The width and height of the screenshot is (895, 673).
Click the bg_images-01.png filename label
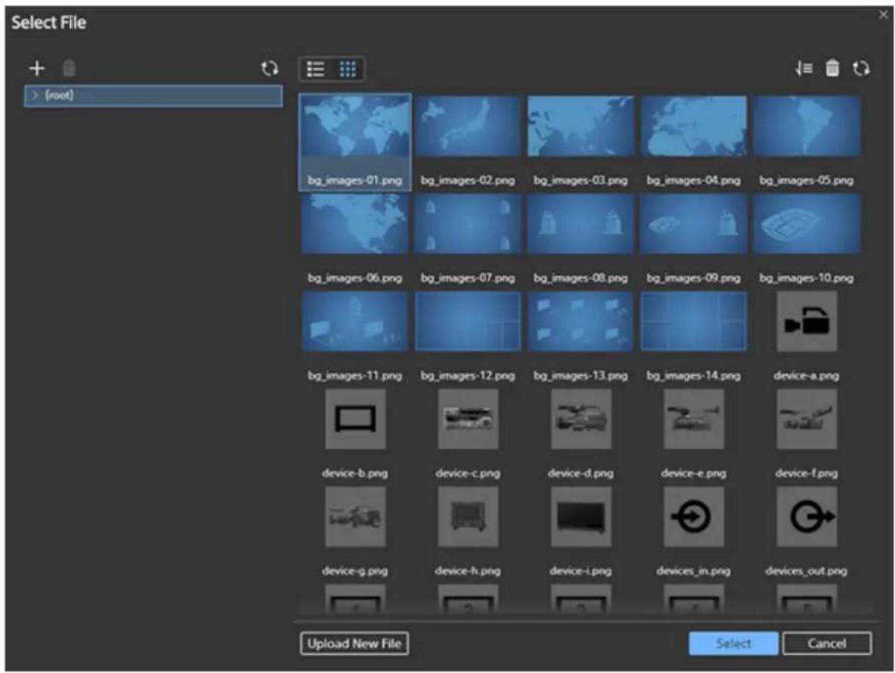pyautogui.click(x=355, y=180)
